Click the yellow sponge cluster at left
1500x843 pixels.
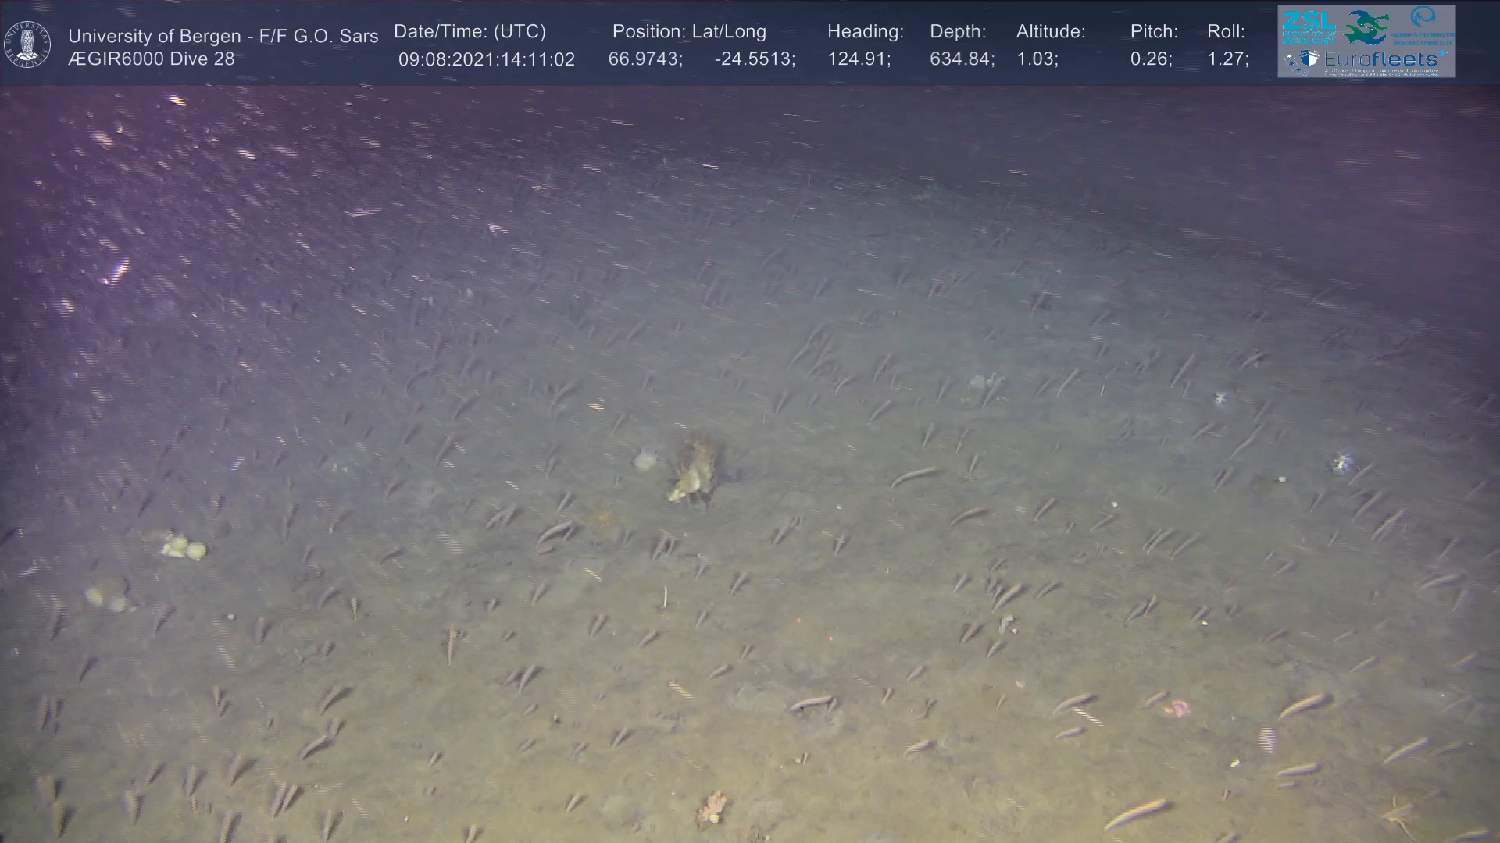pyautogui.click(x=183, y=547)
